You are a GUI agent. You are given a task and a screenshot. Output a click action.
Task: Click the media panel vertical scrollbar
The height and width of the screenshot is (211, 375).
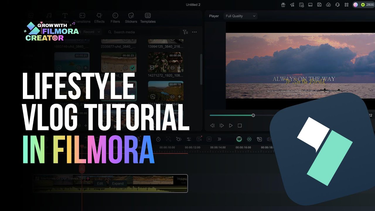[x=201, y=69]
